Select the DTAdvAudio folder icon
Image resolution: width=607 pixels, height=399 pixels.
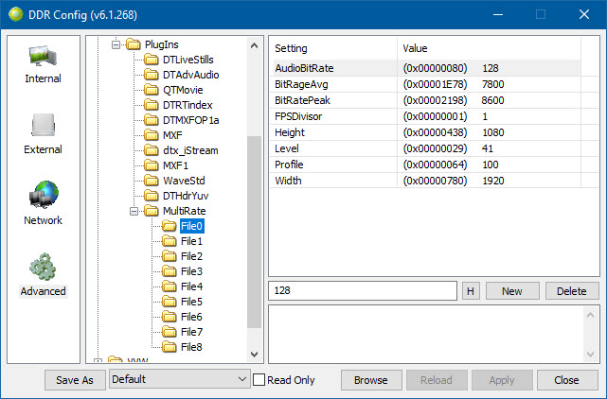(x=151, y=75)
